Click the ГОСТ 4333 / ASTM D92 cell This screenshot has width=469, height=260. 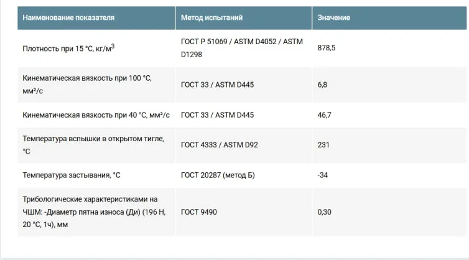pyautogui.click(x=219, y=145)
